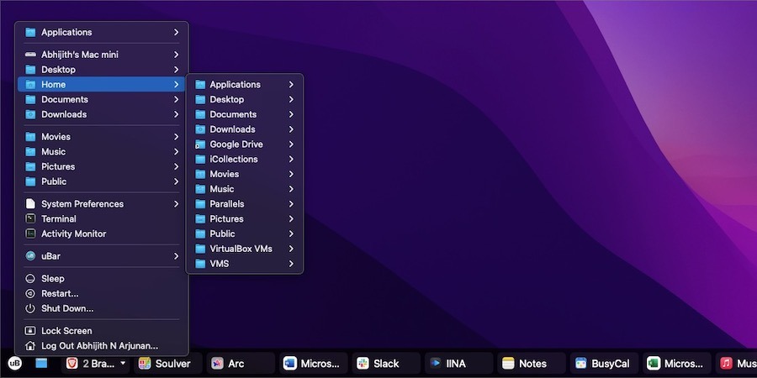The image size is (757, 378).
Task: Open Music app from taskbar
Action: pyautogui.click(x=736, y=364)
